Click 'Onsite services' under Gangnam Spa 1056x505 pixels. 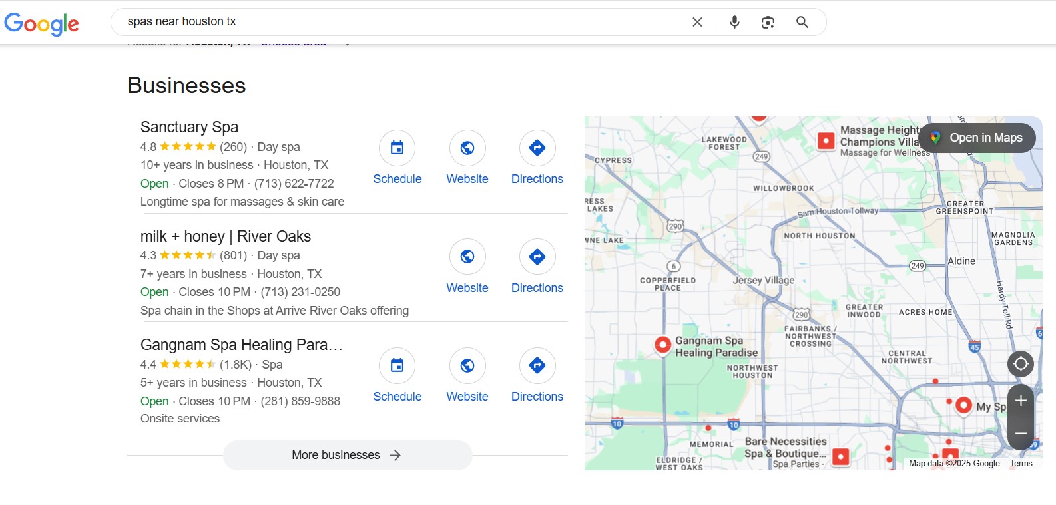click(180, 419)
